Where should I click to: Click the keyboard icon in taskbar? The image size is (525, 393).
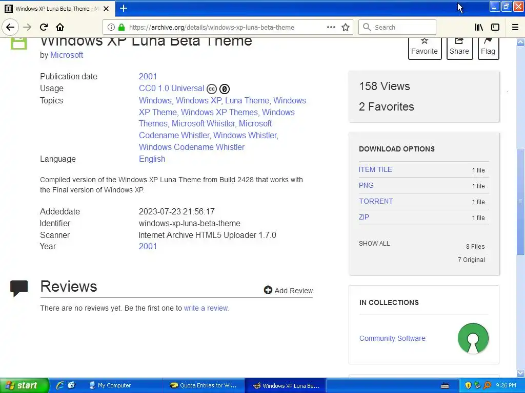[x=445, y=386]
